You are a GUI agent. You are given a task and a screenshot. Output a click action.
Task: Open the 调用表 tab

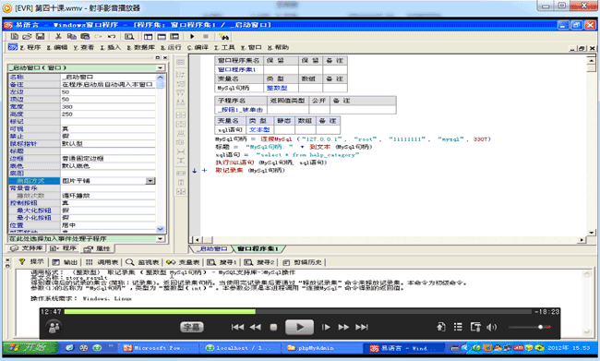point(102,262)
